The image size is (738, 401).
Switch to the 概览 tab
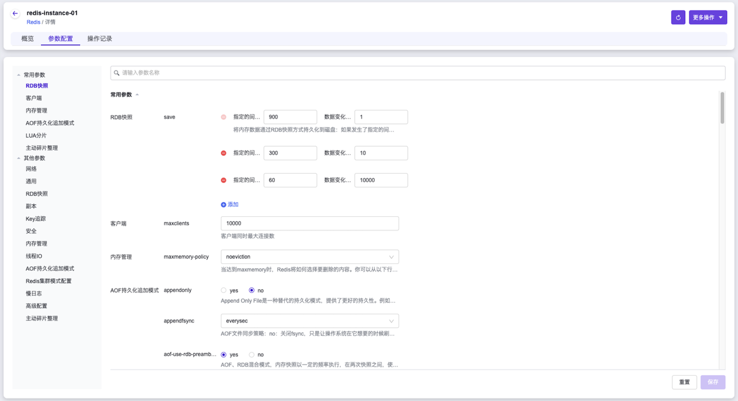point(28,39)
